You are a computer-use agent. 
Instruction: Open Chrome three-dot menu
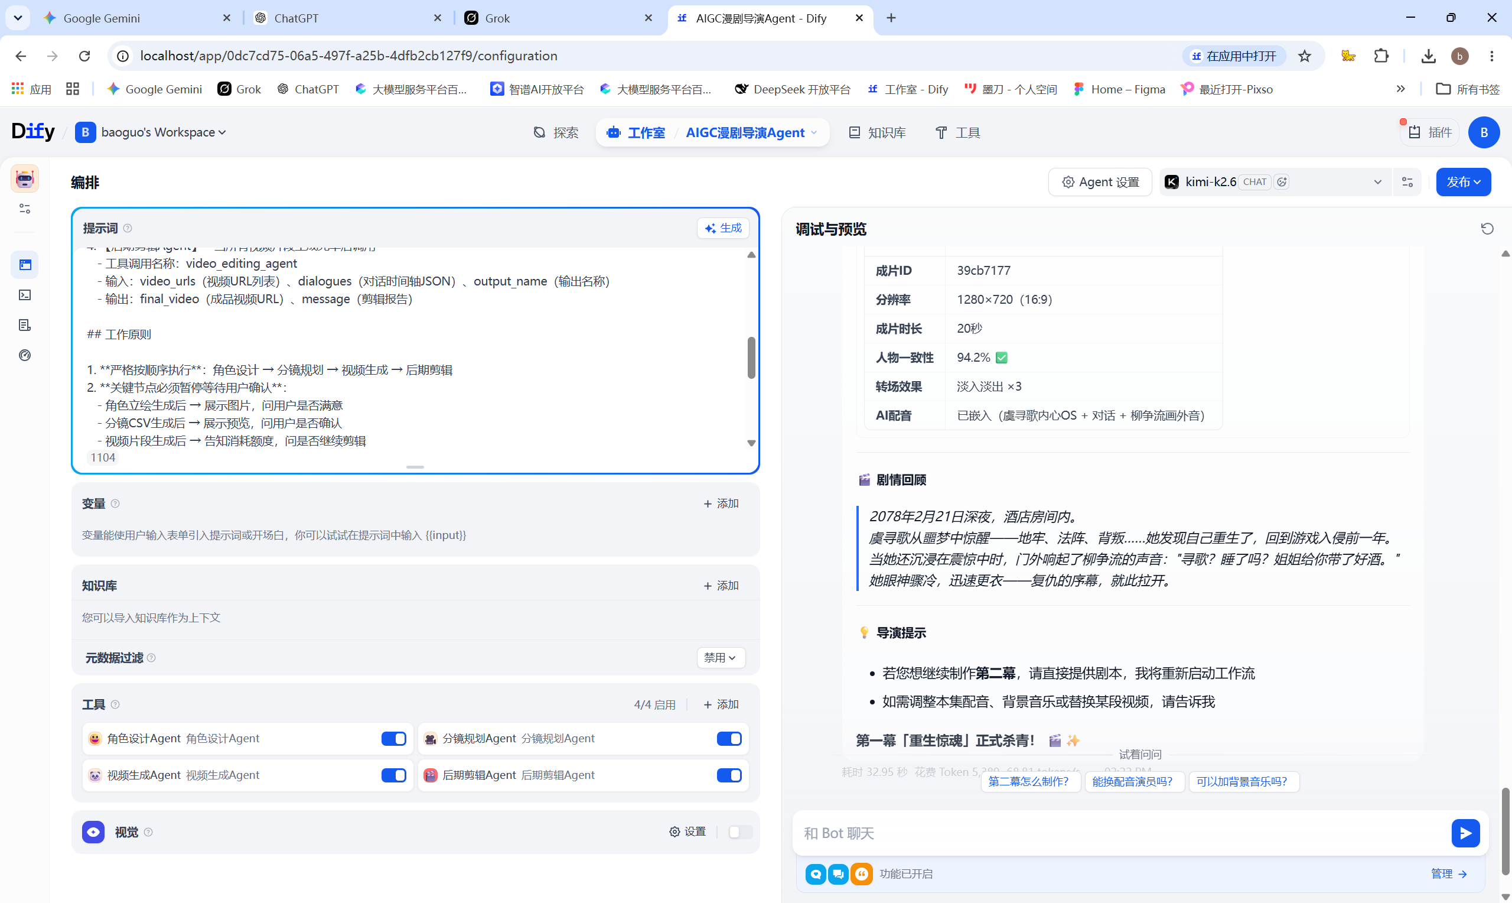tap(1491, 56)
